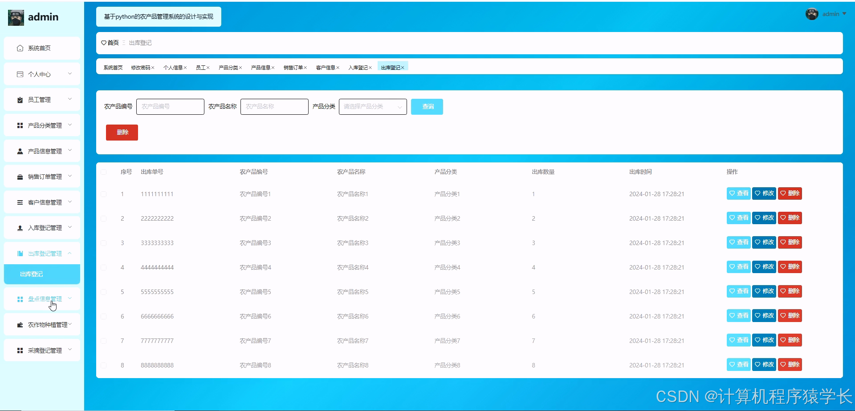Check the row with 出库单号 6666666666

point(104,317)
